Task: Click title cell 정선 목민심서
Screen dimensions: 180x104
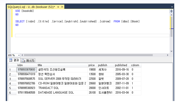Action: (62, 74)
